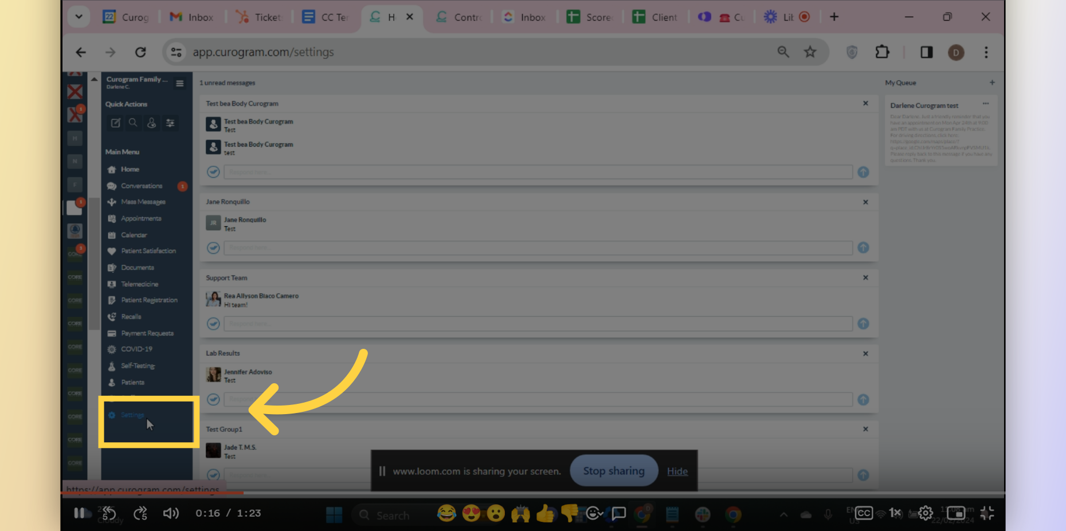Mark Lab Results conversation as resolved

point(213,399)
